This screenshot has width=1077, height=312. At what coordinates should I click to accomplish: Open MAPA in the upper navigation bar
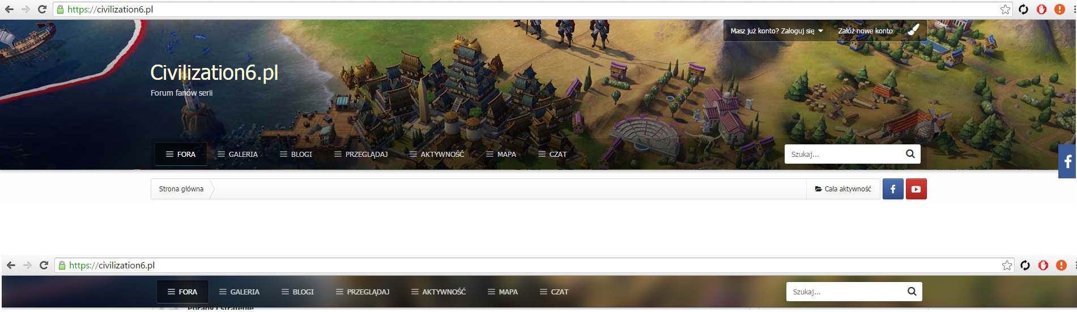[501, 154]
